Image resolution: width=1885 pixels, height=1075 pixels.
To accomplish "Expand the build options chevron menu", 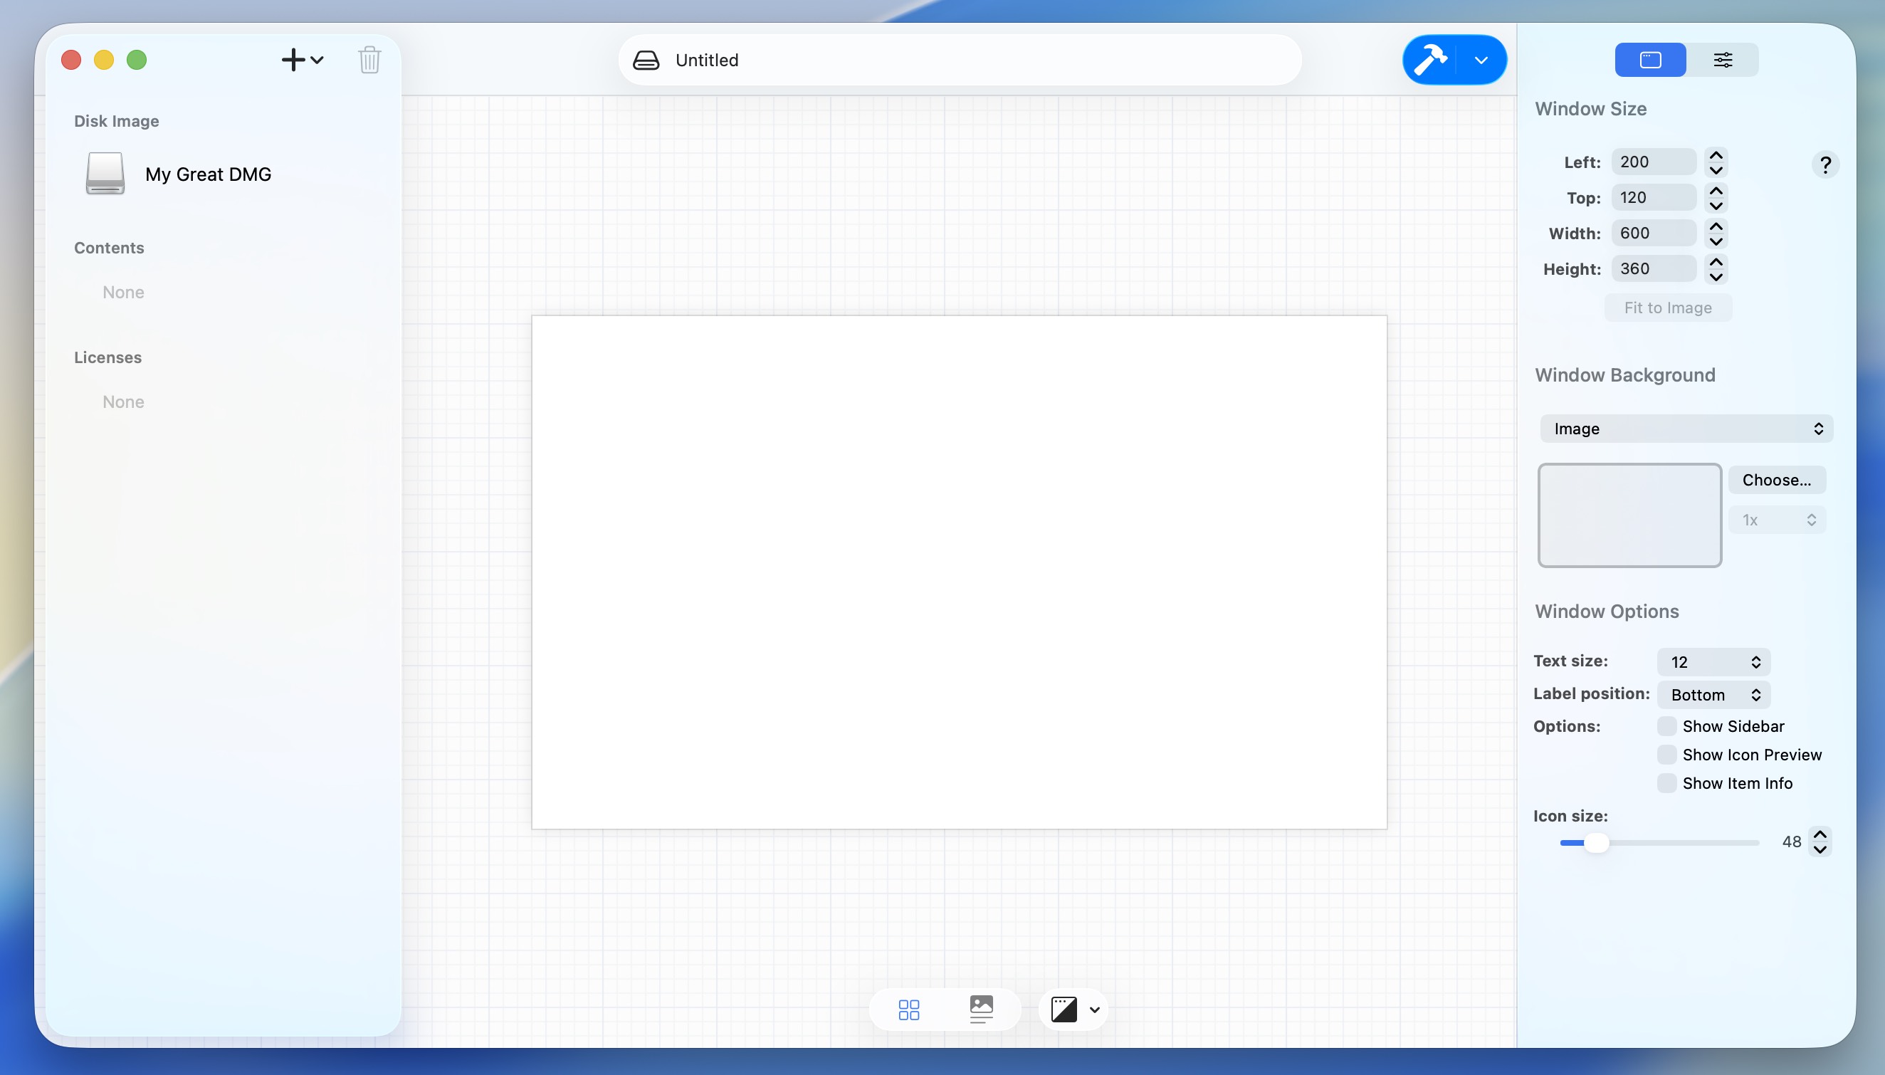I will click(1481, 61).
